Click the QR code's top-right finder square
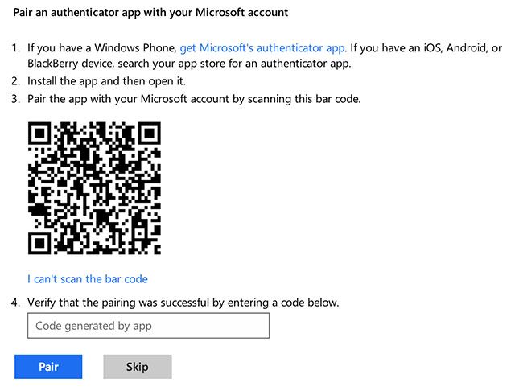515x391 pixels. (147, 135)
